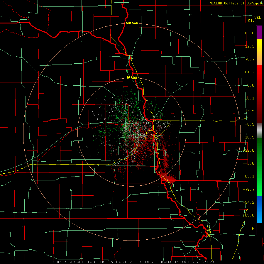Click the -47.6 velocity scale value

(248, 163)
